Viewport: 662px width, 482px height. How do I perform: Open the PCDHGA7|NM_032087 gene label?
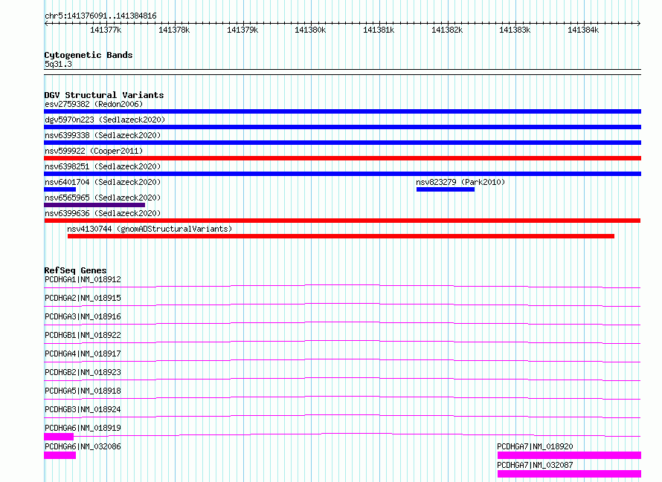pos(535,465)
